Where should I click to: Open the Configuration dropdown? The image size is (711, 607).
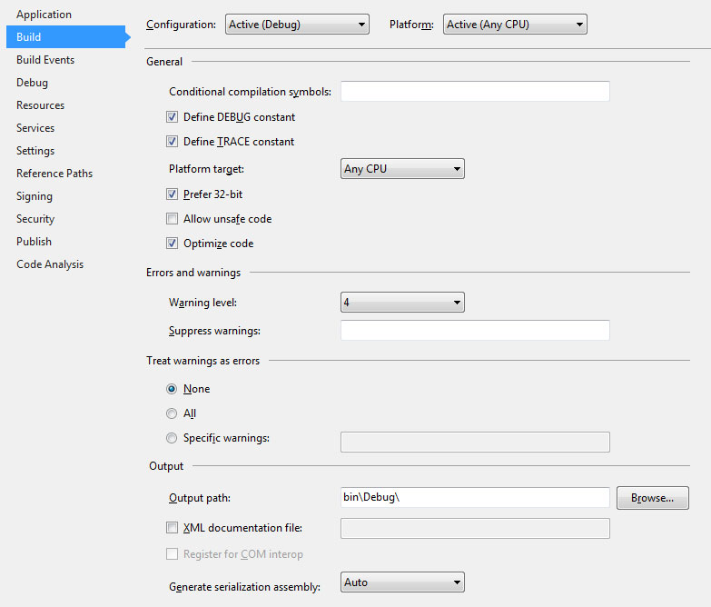(x=297, y=25)
